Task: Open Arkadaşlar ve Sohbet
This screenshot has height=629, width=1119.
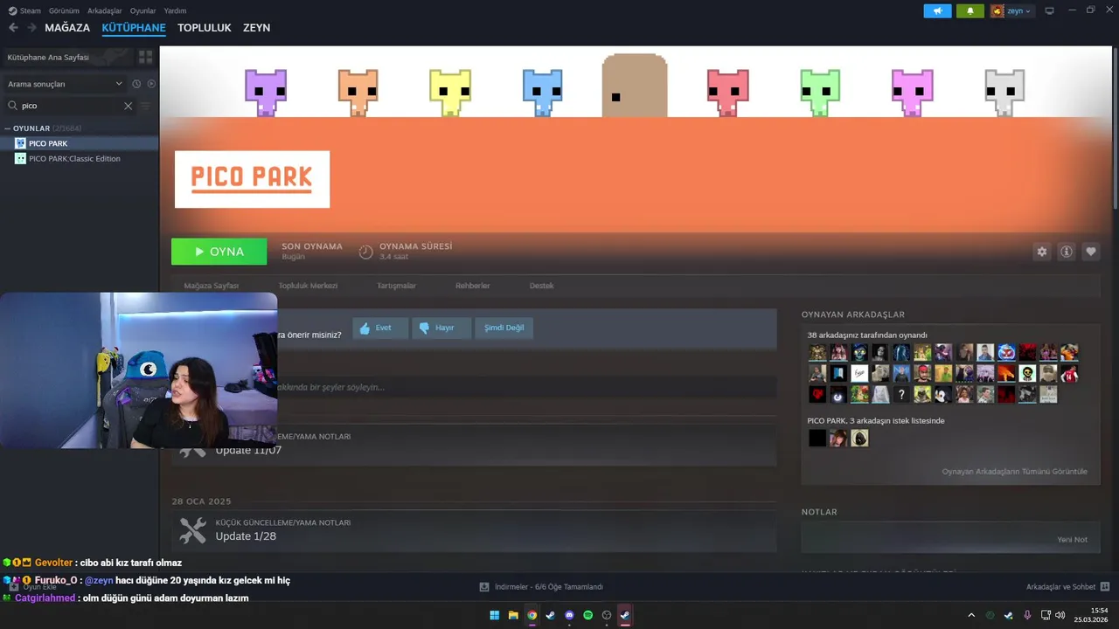Action: [1067, 587]
